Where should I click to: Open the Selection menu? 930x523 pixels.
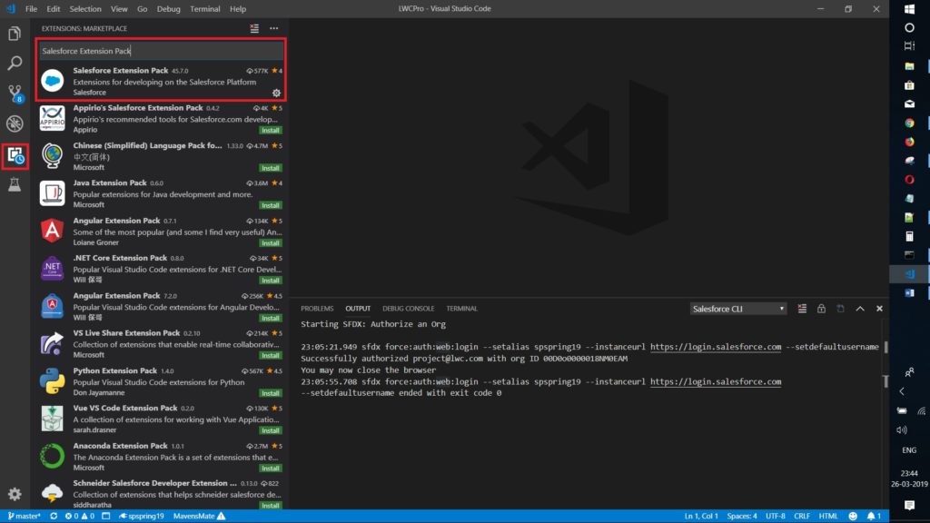click(x=85, y=9)
